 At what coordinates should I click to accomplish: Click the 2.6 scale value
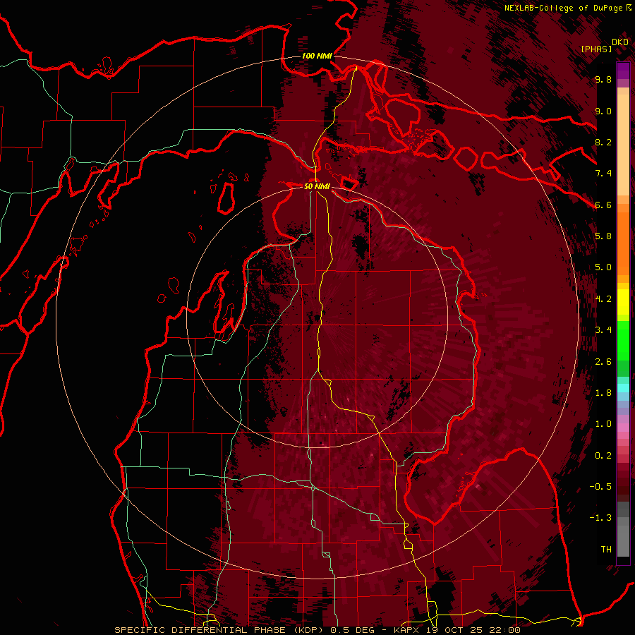click(x=603, y=362)
